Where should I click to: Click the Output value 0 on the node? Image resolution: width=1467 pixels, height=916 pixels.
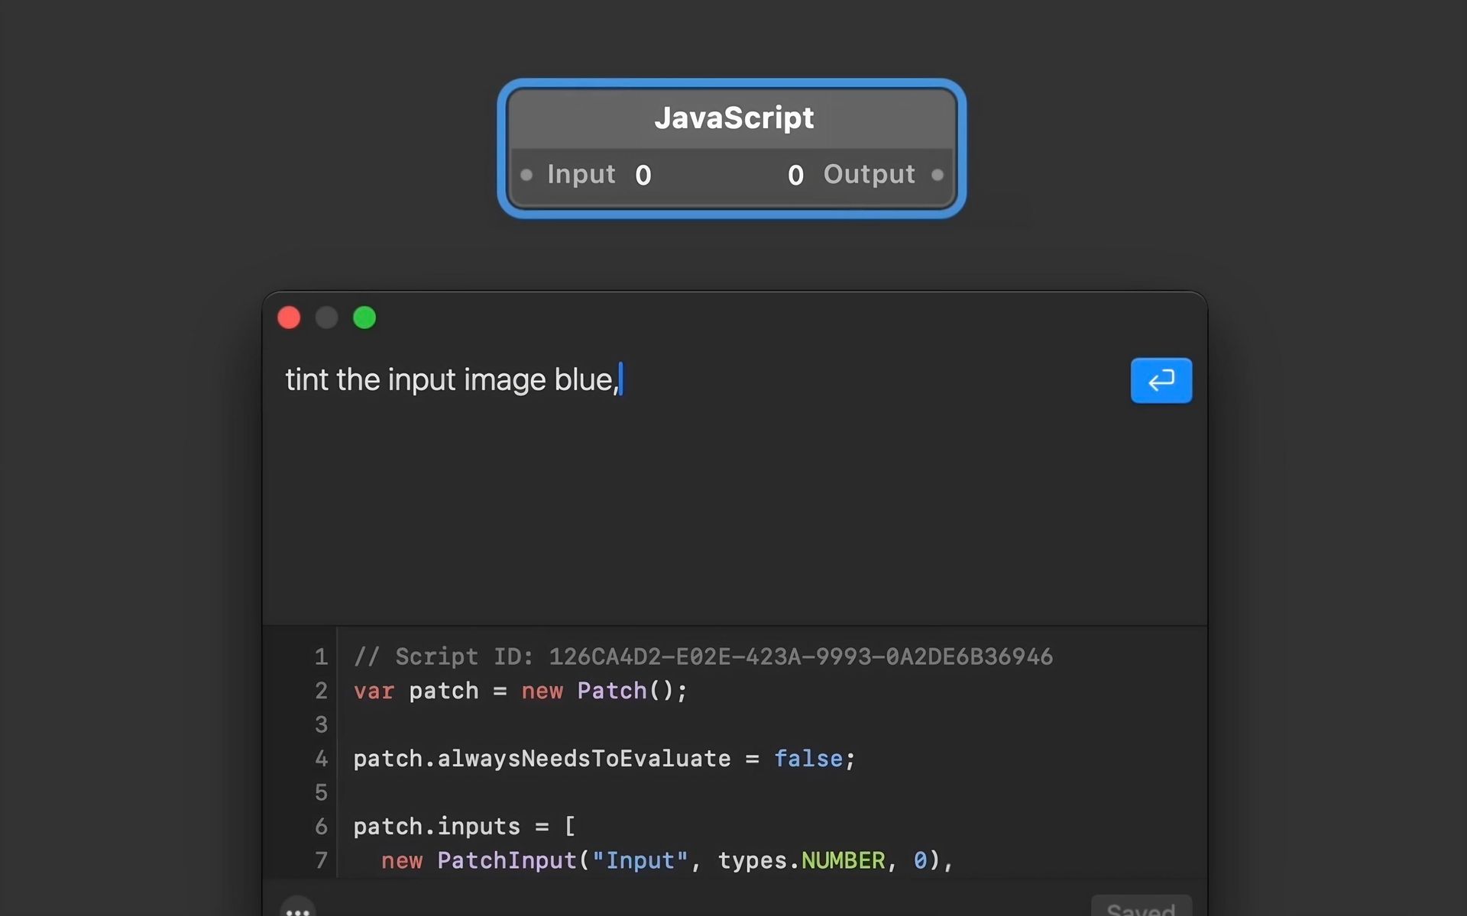point(795,176)
